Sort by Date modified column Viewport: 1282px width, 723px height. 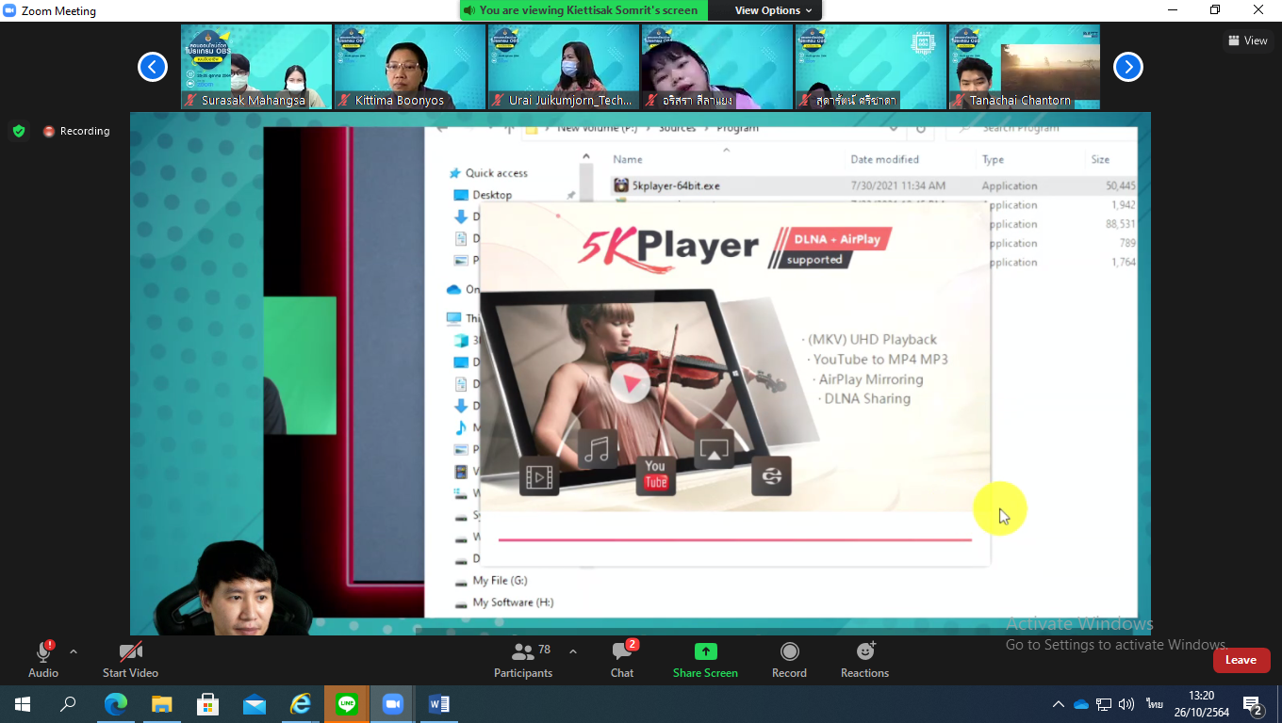coord(884,159)
